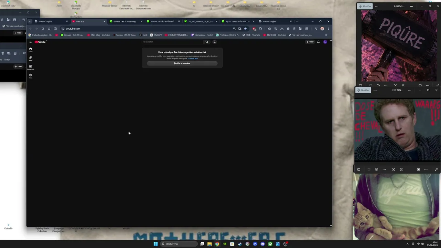This screenshot has height=248, width=441.
Task: Open File Explorer from the taskbar
Action: [209, 244]
